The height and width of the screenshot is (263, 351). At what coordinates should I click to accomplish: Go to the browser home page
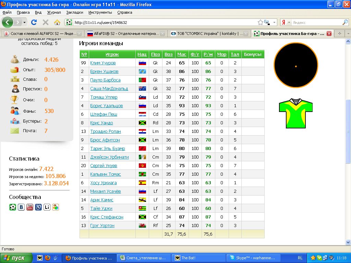(x=57, y=23)
